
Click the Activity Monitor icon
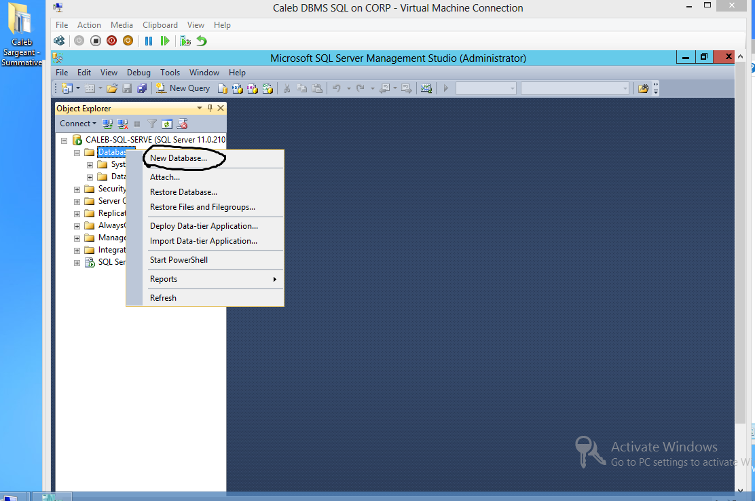coord(426,88)
